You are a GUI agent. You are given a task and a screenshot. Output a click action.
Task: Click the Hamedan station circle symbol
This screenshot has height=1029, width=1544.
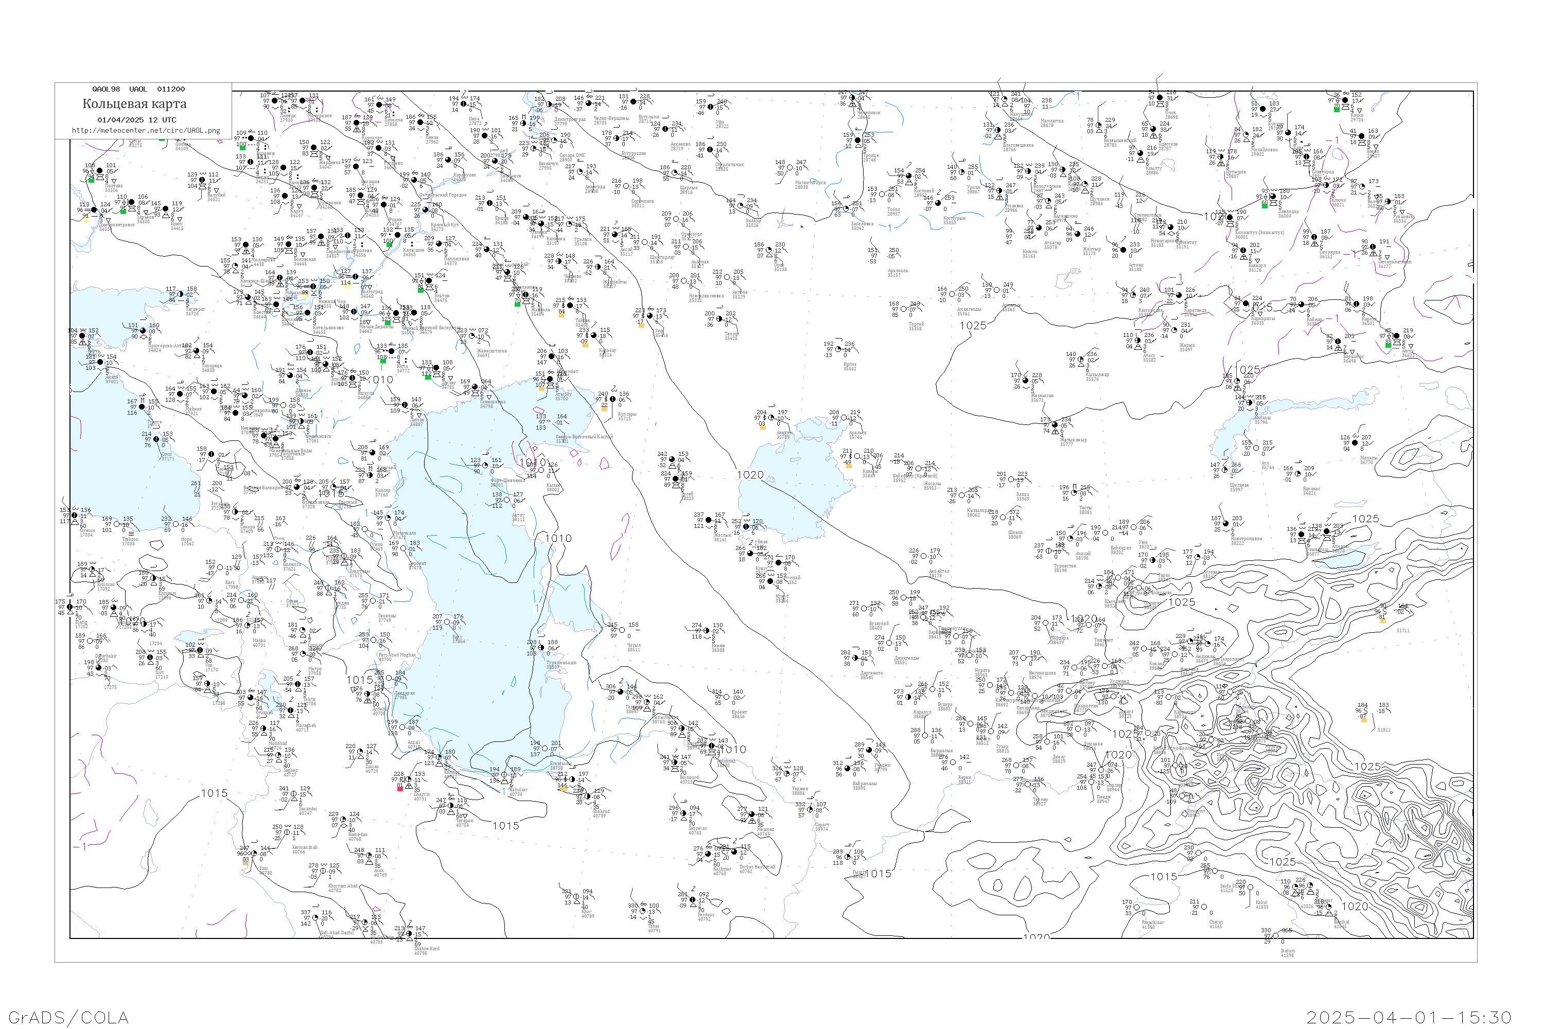(x=343, y=820)
